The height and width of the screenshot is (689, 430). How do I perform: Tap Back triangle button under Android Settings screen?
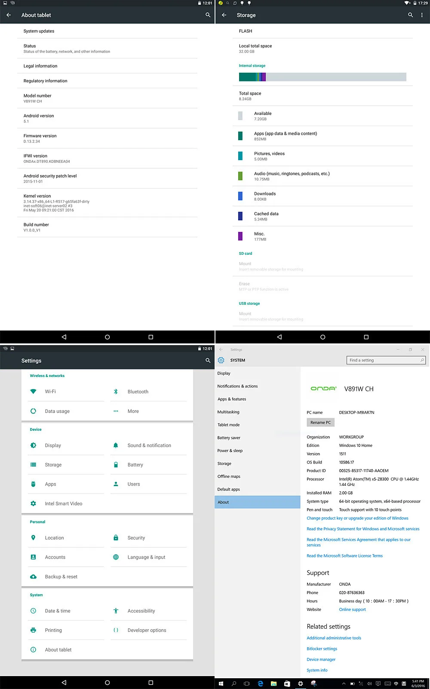[x=64, y=683]
